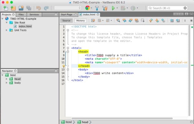Collapse the Site Root folder

click(x=6, y=23)
